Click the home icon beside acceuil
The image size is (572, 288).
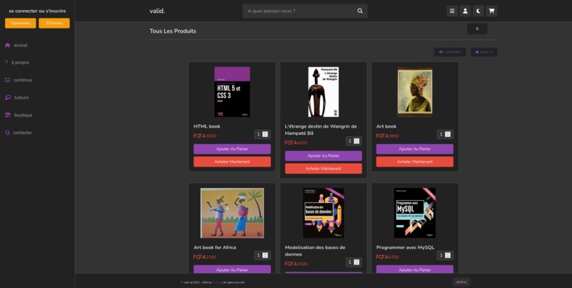pyautogui.click(x=7, y=45)
